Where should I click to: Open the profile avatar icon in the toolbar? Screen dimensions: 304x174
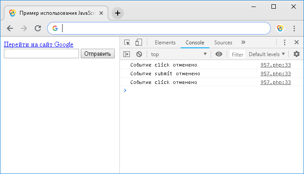pos(280,28)
